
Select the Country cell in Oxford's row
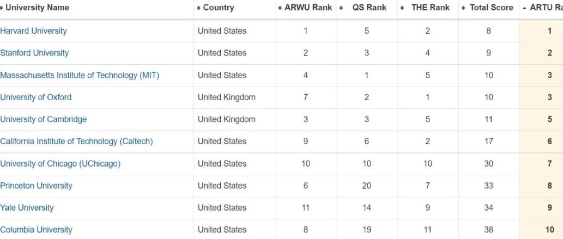pyautogui.click(x=226, y=97)
